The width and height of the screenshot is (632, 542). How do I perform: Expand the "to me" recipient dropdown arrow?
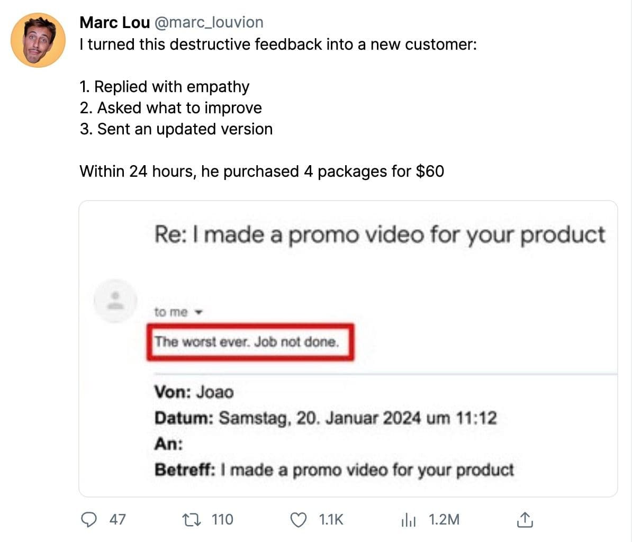click(x=199, y=312)
